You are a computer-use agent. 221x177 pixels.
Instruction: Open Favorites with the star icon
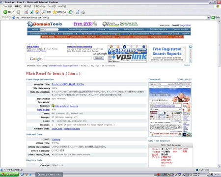(55, 12)
